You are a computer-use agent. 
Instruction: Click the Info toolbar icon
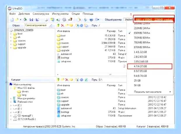pos(85,20)
